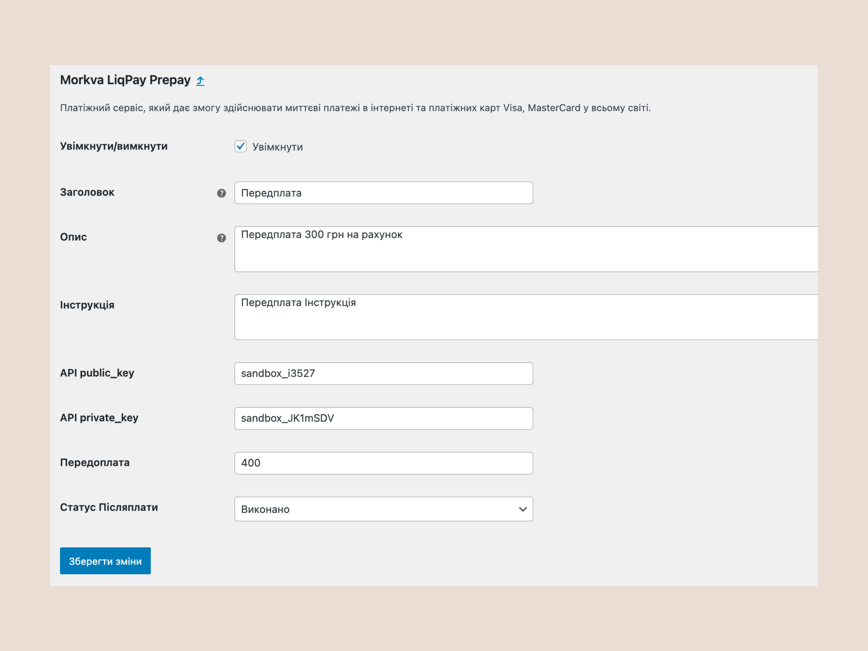Click the API public_key label
Viewport: 868px width, 651px height.
click(x=97, y=373)
